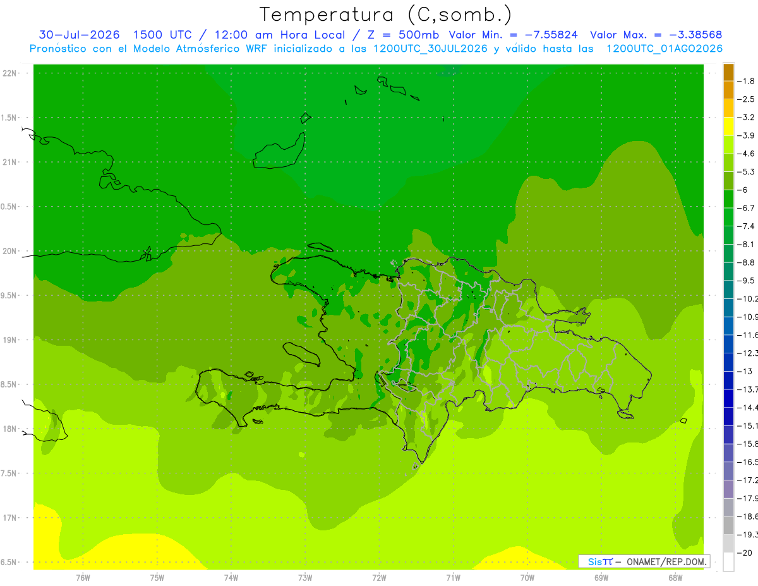This screenshot has height=586, width=758.
Task: Click the '76W' longitude label
Action: [x=83, y=577]
